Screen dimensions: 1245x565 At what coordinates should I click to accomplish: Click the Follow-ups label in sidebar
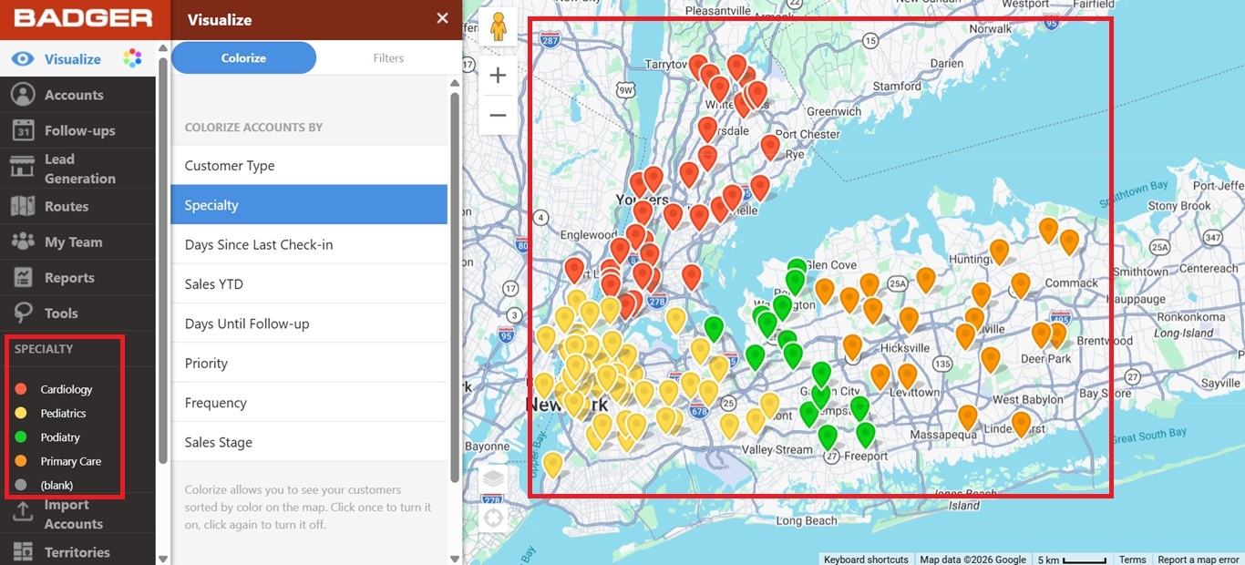80,130
